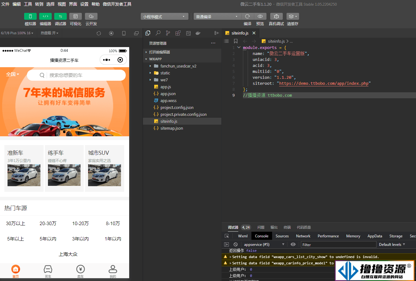Switch to the Network devtools tab

(x=303, y=236)
